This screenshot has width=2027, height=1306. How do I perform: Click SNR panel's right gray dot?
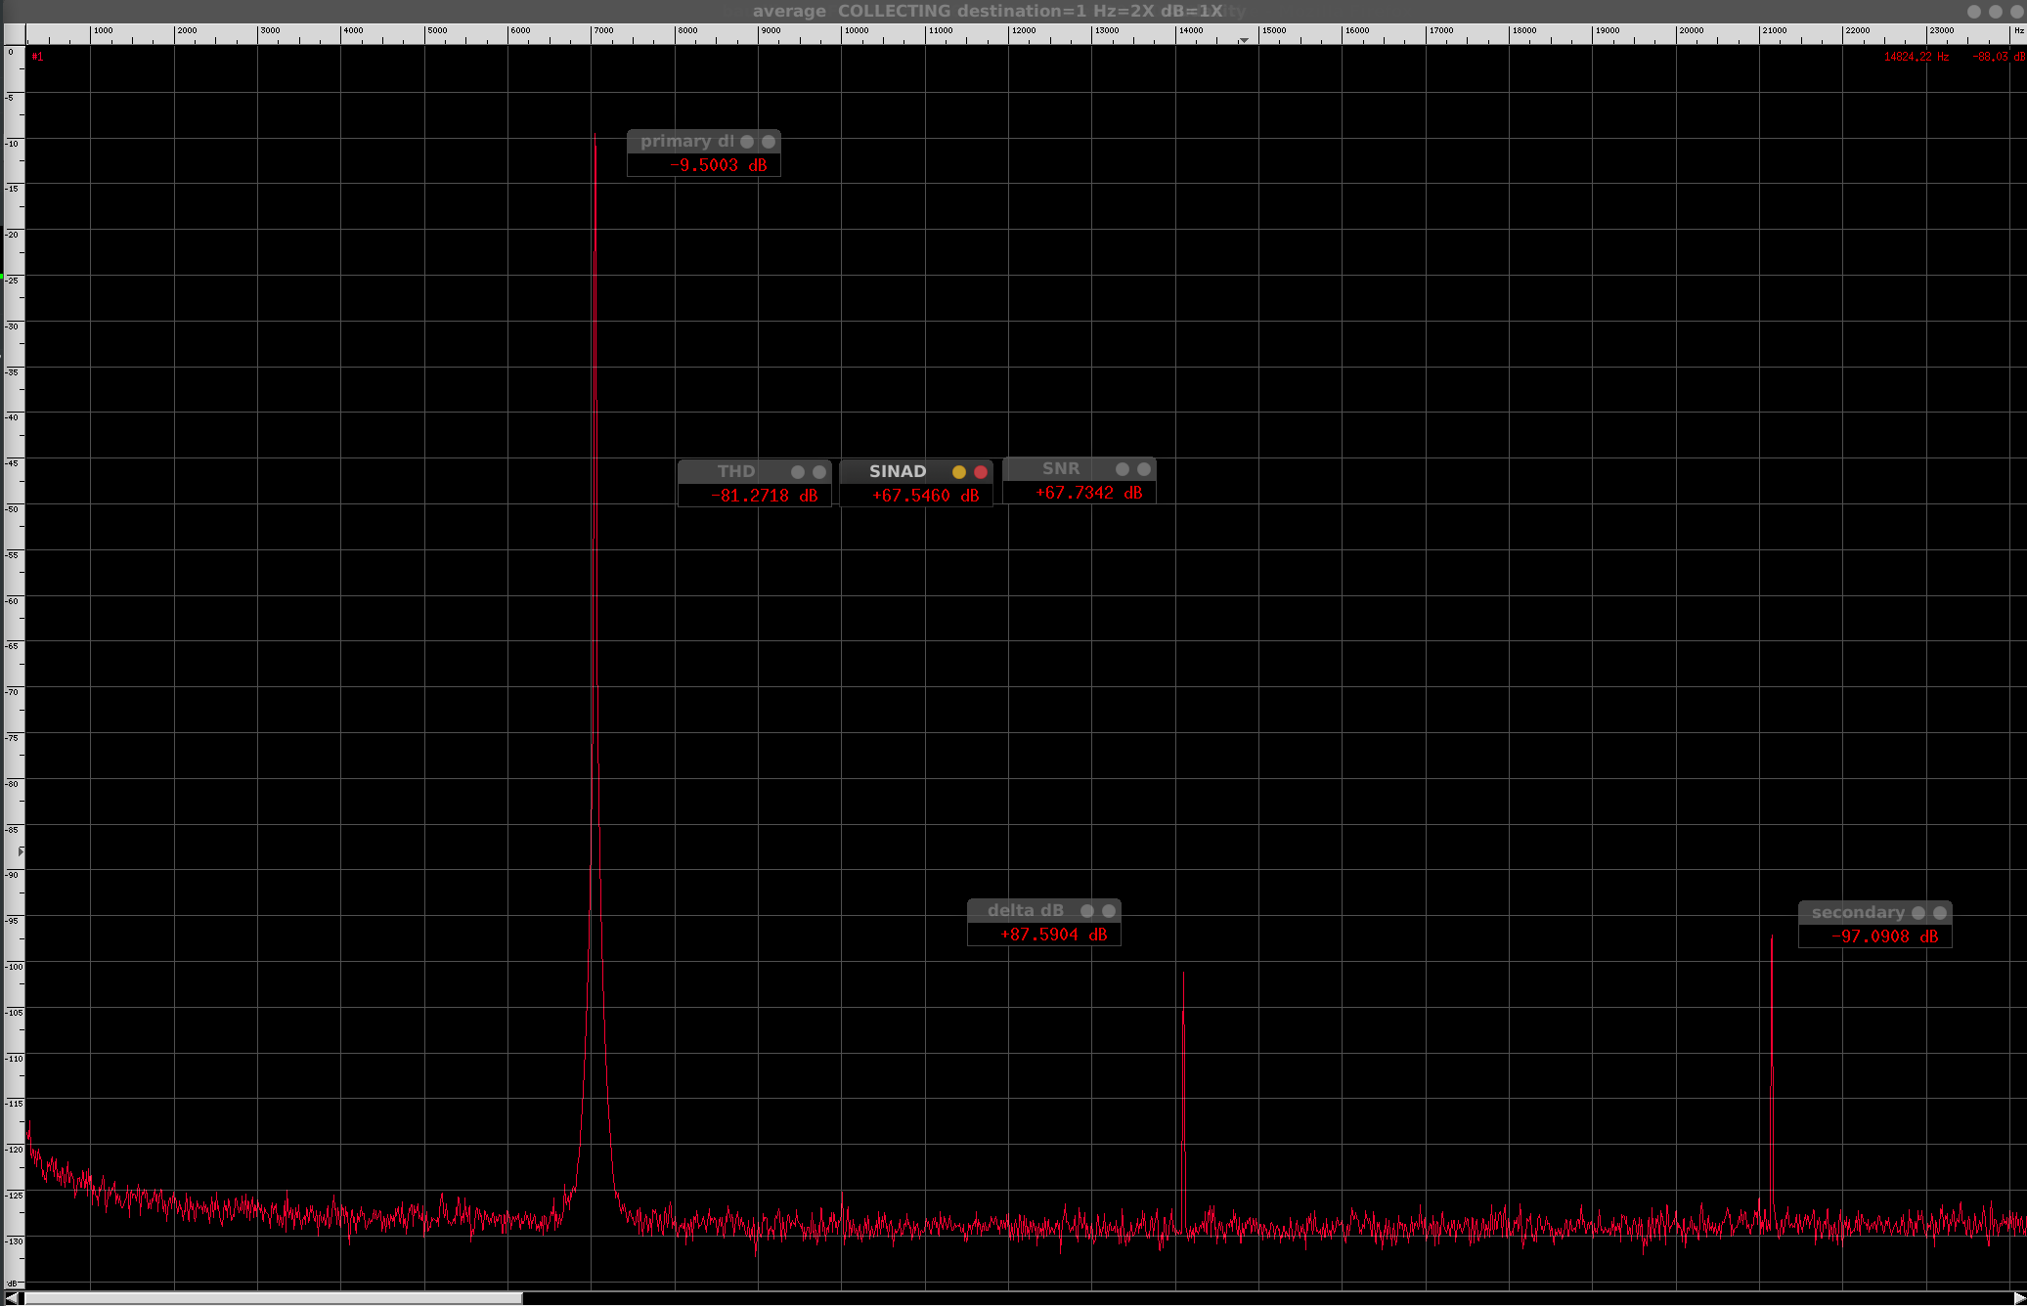(1144, 469)
